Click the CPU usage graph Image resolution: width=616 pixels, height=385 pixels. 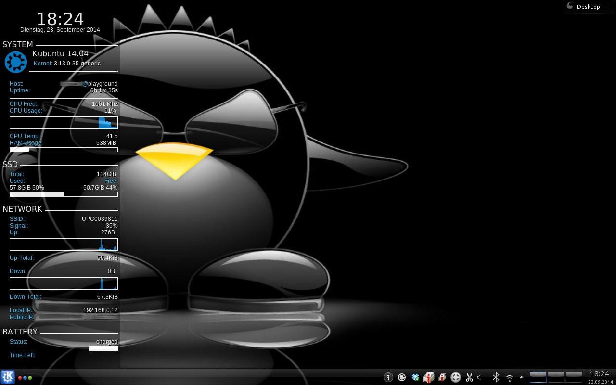pyautogui.click(x=64, y=123)
